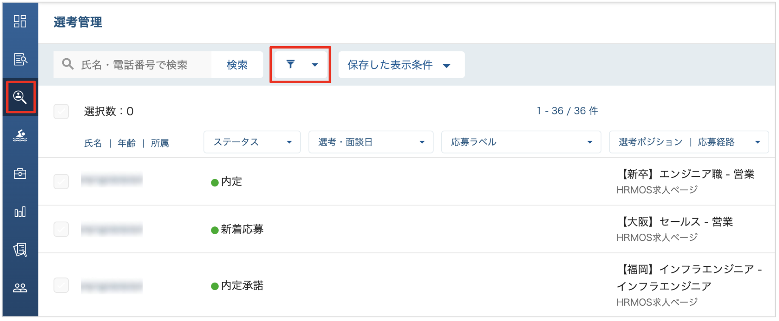The image size is (779, 321).
Task: Open the swimmer talent pool icon in sidebar
Action: [x=20, y=135]
